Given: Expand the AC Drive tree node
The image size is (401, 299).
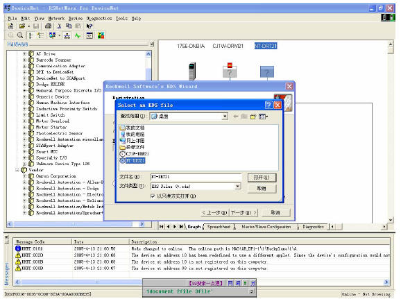Looking at the screenshot, I should point(24,54).
